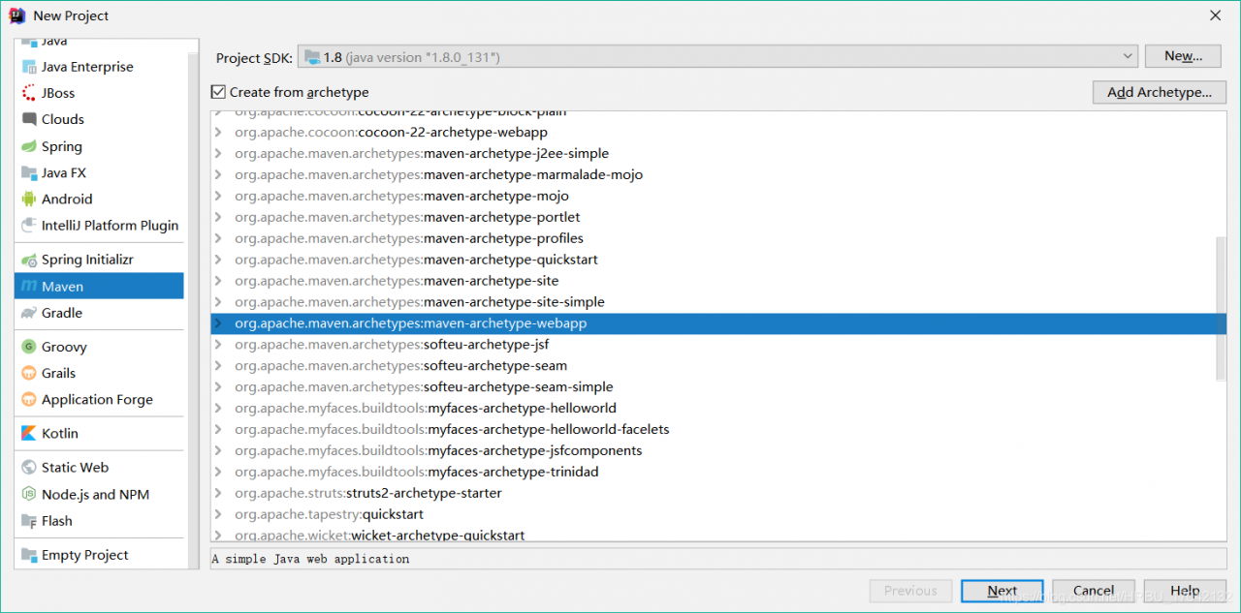Screen dimensions: 1241x613
Task: Click the Android robot icon
Action: tap(29, 199)
